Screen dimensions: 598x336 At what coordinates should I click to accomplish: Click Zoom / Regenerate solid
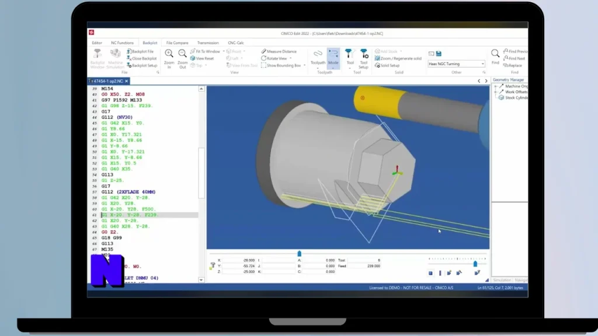coord(398,58)
